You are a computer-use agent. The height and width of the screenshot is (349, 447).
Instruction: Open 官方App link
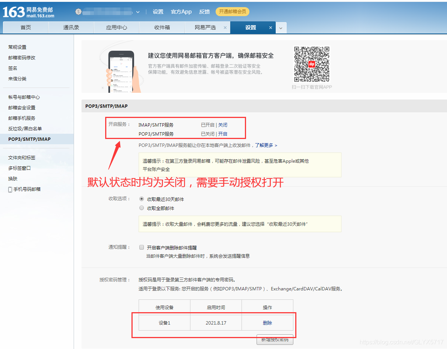(x=181, y=12)
